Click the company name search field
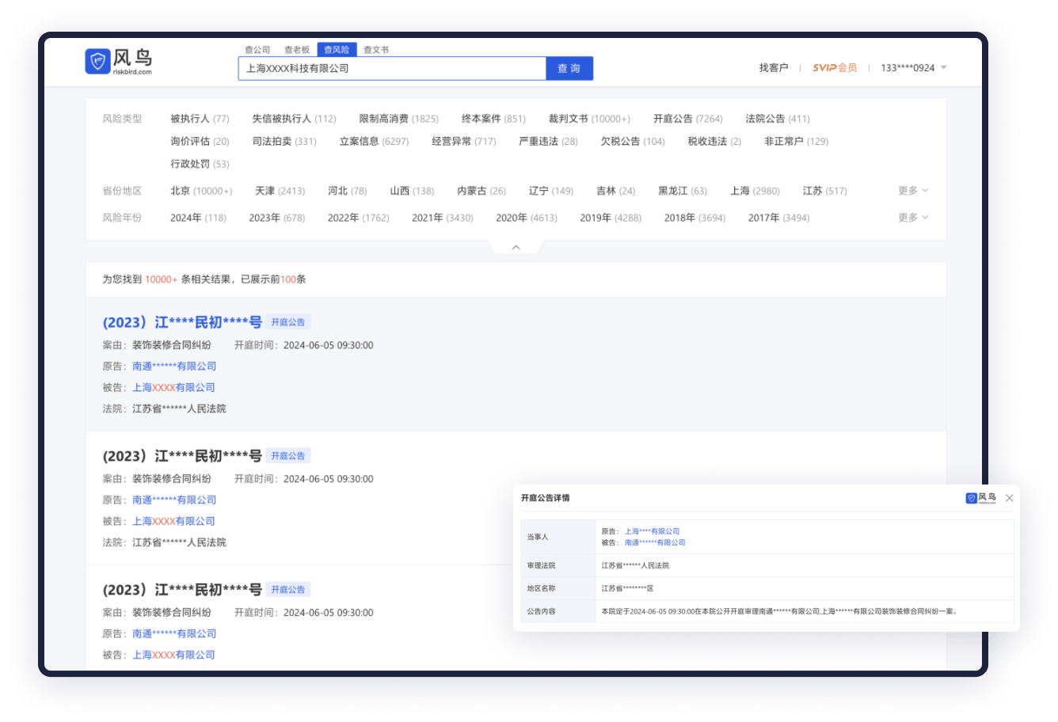Image resolution: width=1058 pixels, height=722 pixels. (392, 69)
